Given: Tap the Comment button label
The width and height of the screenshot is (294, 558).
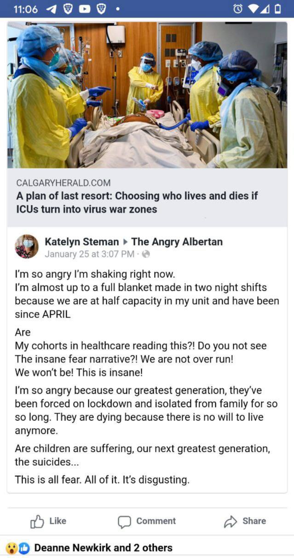Looking at the screenshot, I should (156, 521).
